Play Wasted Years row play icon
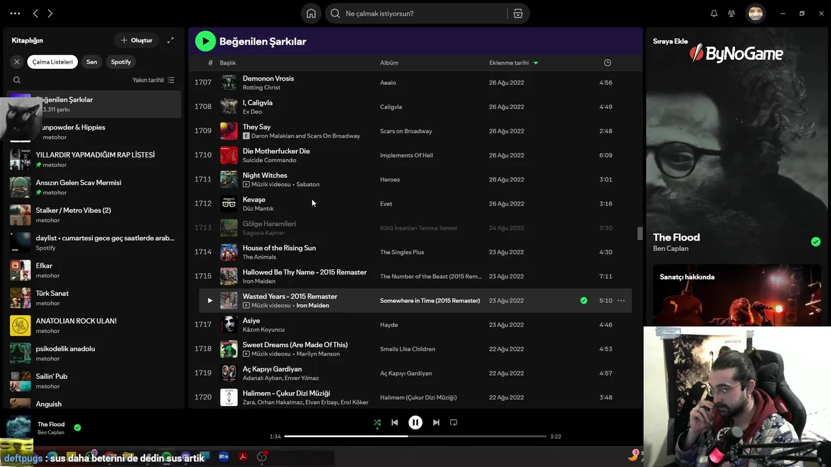 coord(210,300)
